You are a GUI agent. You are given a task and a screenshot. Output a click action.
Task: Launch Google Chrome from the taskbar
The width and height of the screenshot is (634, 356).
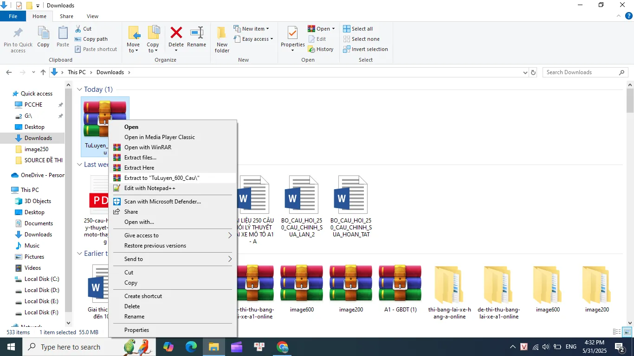pyautogui.click(x=282, y=347)
